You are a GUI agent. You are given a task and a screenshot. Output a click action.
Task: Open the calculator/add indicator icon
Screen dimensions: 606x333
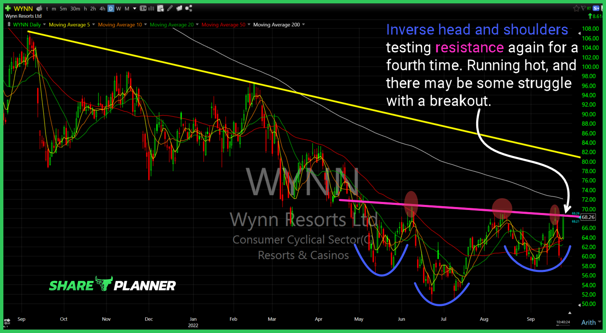tap(160, 8)
